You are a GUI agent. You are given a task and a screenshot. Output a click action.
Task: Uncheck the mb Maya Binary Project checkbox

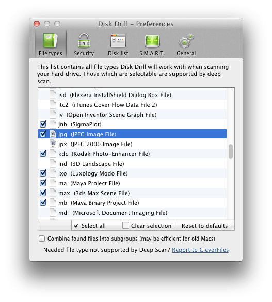click(x=43, y=202)
